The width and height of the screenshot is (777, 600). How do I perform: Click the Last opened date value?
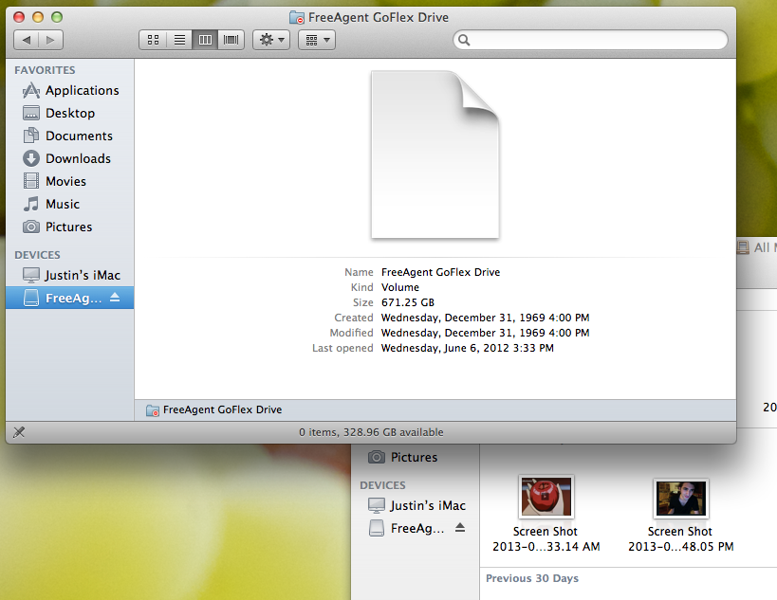[468, 348]
